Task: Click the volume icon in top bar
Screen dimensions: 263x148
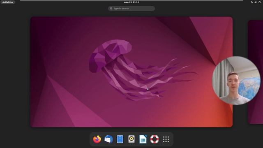Action: pyautogui.click(x=256, y=2)
